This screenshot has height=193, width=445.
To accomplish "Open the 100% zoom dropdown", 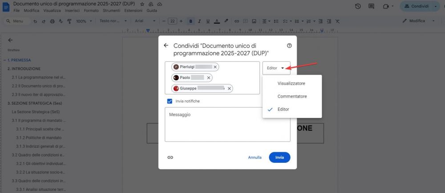I will [84, 21].
